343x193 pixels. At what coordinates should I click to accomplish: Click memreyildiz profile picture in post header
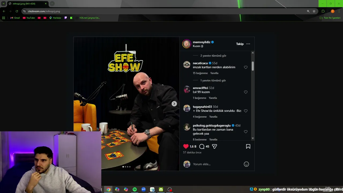pos(187,44)
